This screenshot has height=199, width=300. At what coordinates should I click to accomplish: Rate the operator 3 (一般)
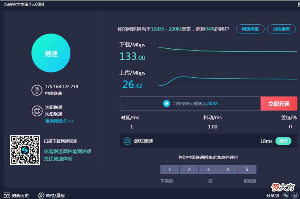pyautogui.click(x=208, y=170)
